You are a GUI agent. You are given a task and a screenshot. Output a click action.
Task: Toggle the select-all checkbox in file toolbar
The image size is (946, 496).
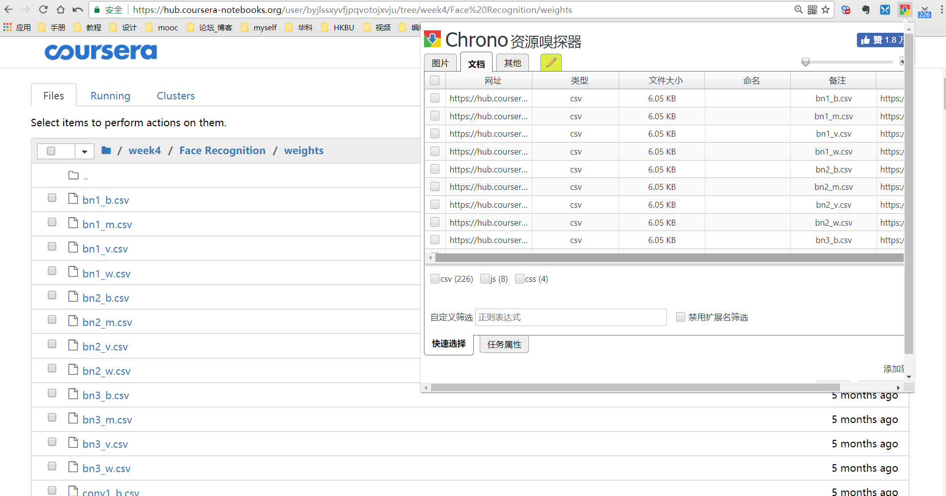pyautogui.click(x=51, y=151)
